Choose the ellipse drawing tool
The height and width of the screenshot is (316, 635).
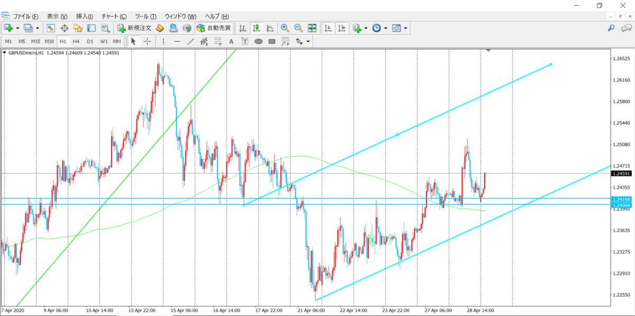tap(258, 41)
